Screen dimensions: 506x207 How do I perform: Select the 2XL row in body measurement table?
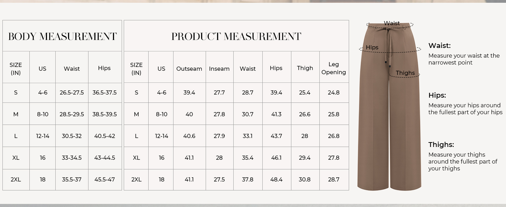click(62, 179)
